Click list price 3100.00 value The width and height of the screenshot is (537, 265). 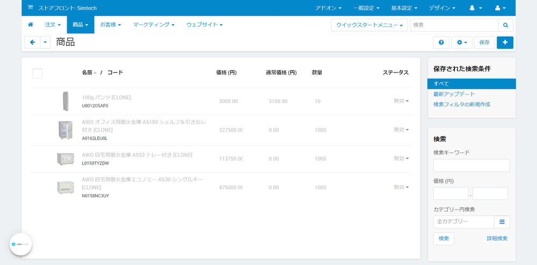coord(278,102)
